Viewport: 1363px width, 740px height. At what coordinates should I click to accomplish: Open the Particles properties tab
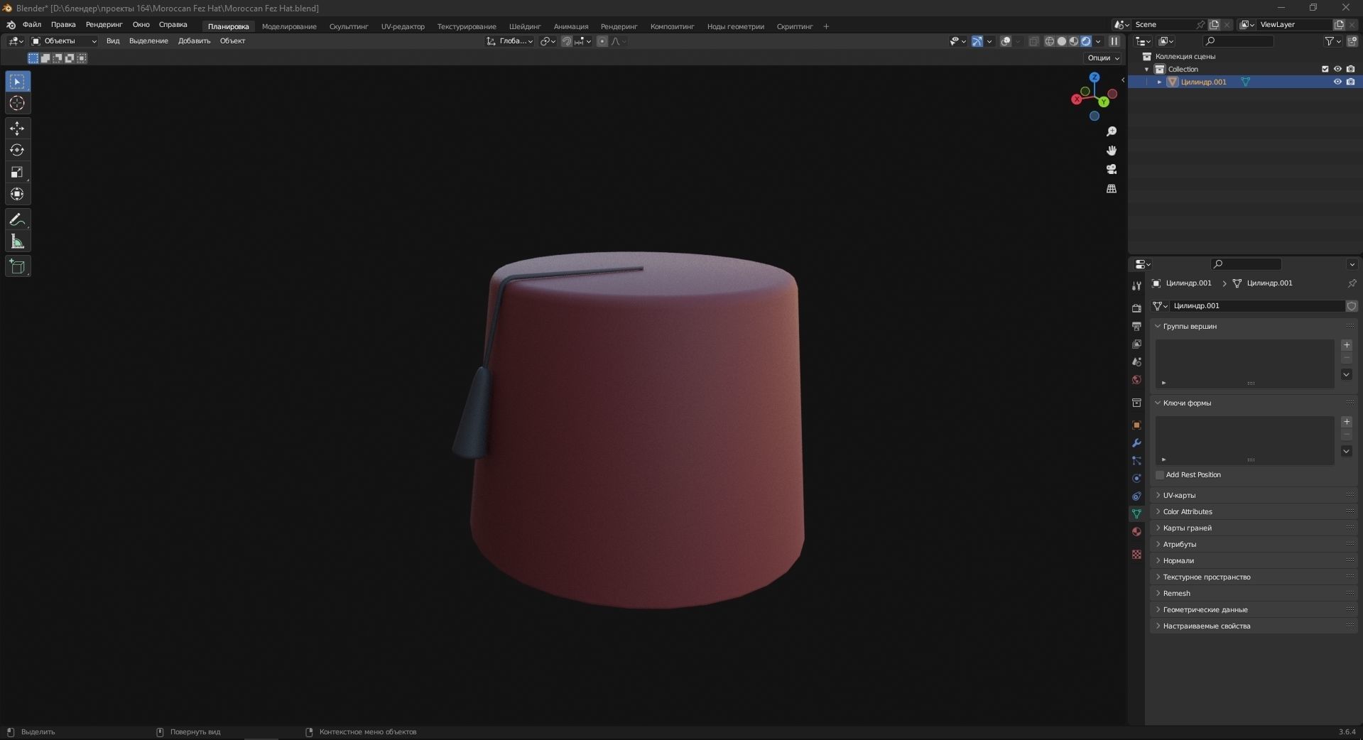coord(1136,461)
